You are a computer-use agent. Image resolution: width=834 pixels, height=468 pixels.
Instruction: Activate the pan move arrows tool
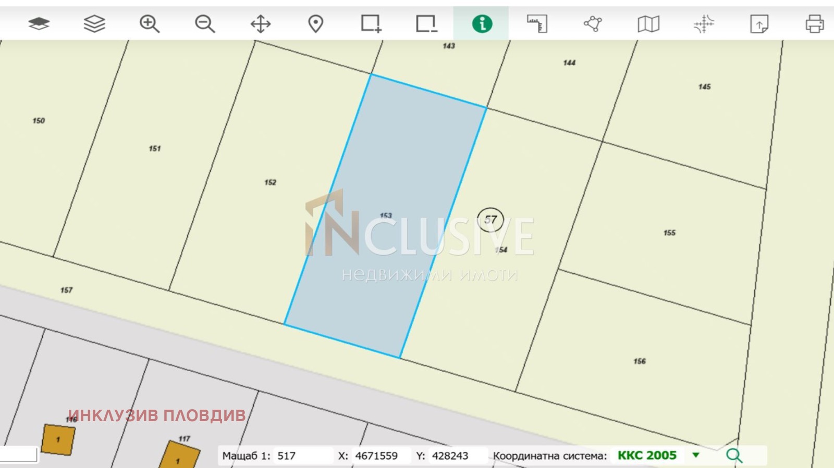pos(260,23)
